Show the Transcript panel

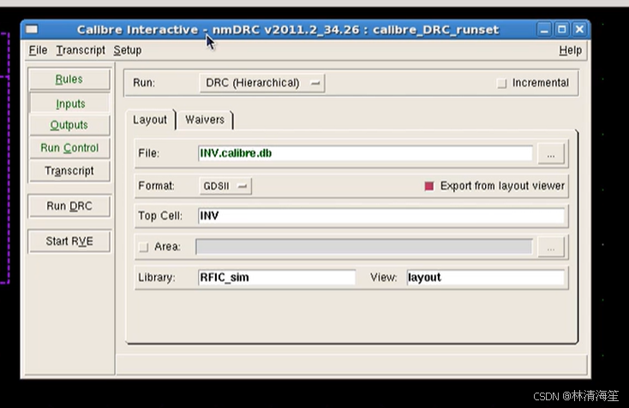(69, 171)
